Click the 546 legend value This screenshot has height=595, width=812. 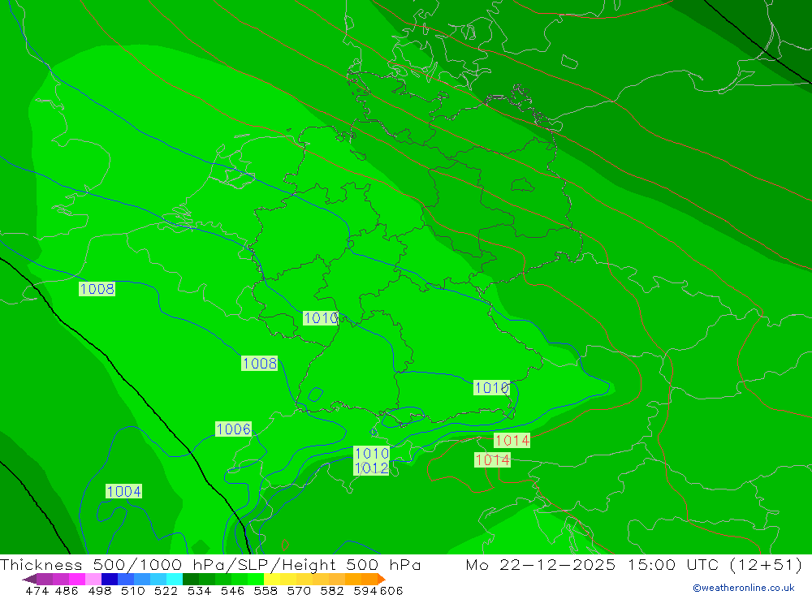point(232,590)
